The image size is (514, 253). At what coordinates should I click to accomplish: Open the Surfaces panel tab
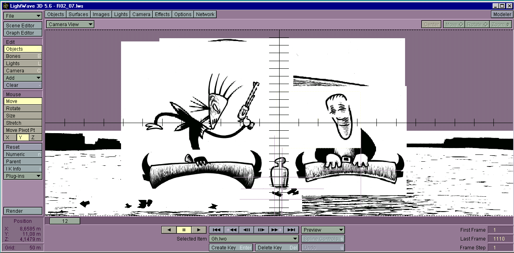point(78,14)
